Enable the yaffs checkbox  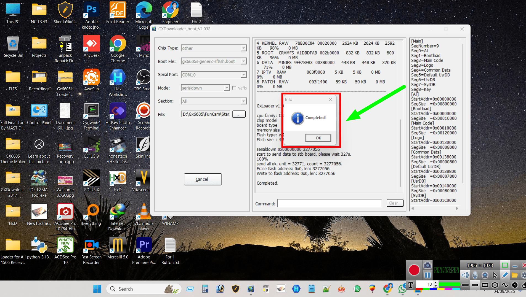tap(234, 88)
